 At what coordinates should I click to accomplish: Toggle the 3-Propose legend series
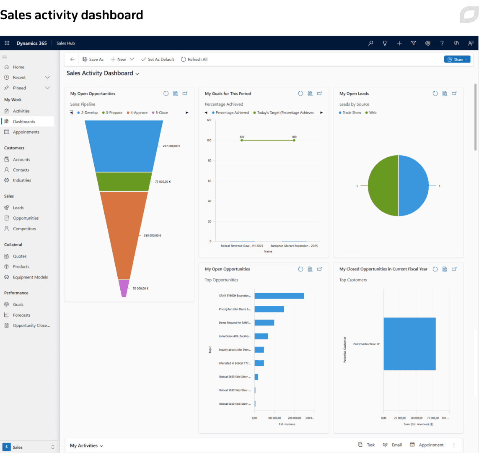tap(112, 113)
